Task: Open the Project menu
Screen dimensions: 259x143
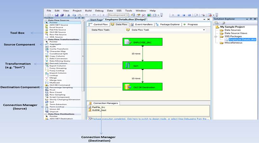Action: coord(77,10)
